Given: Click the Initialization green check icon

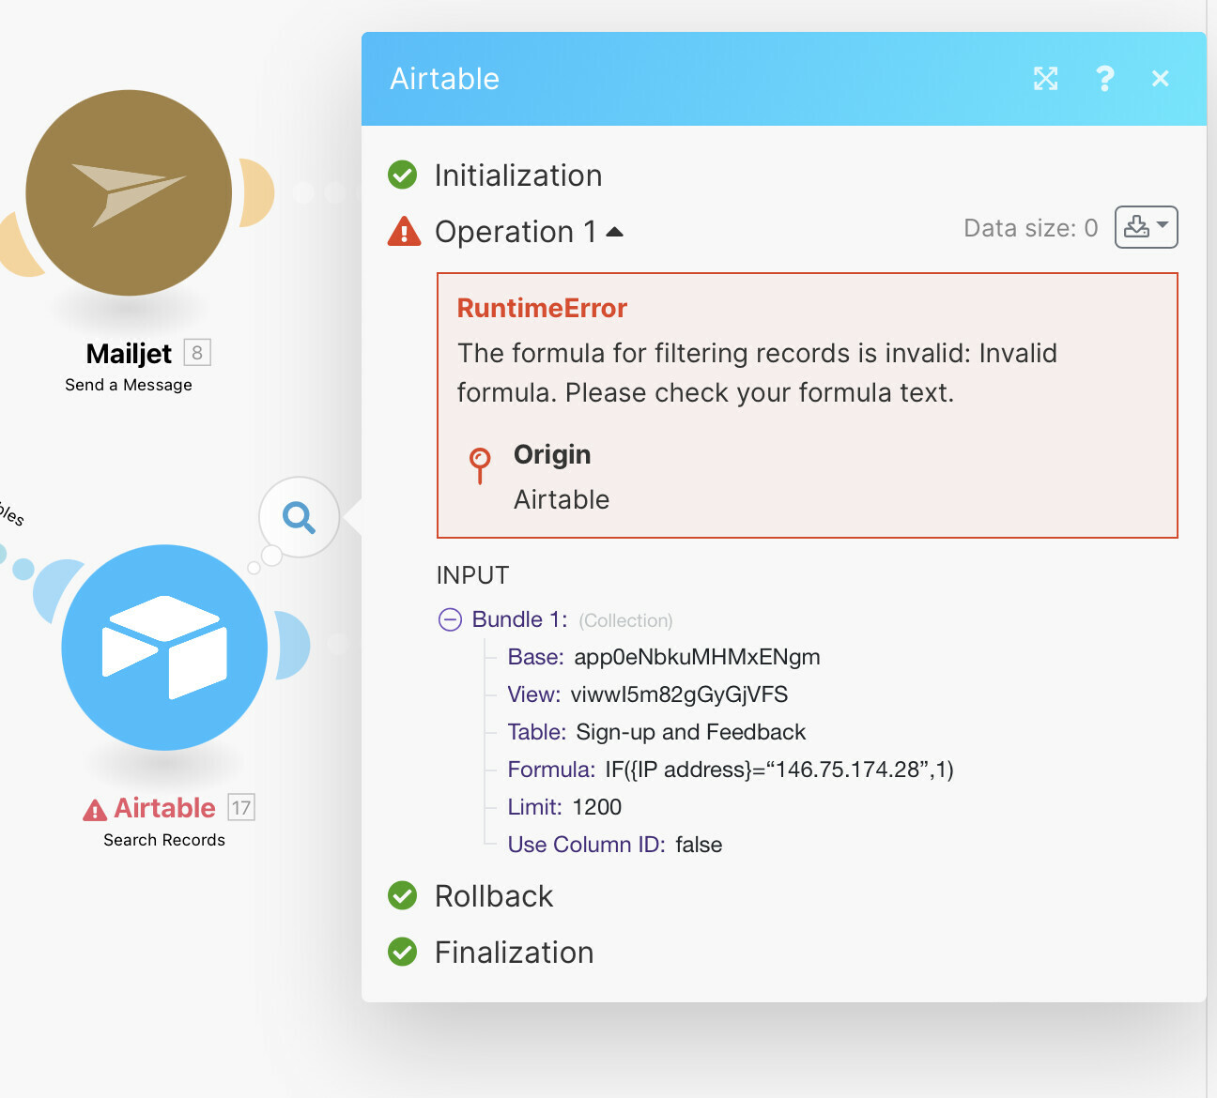Looking at the screenshot, I should tap(403, 175).
